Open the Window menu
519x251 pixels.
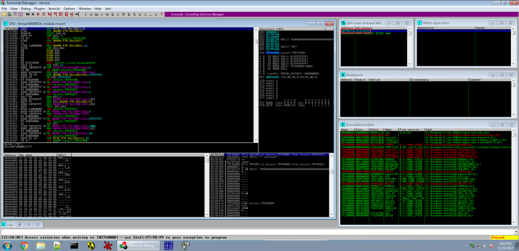[85, 8]
